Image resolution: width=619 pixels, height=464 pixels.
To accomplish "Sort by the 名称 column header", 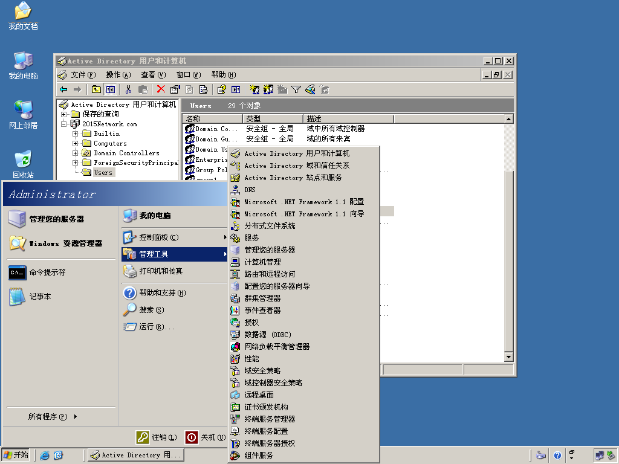I will (212, 119).
